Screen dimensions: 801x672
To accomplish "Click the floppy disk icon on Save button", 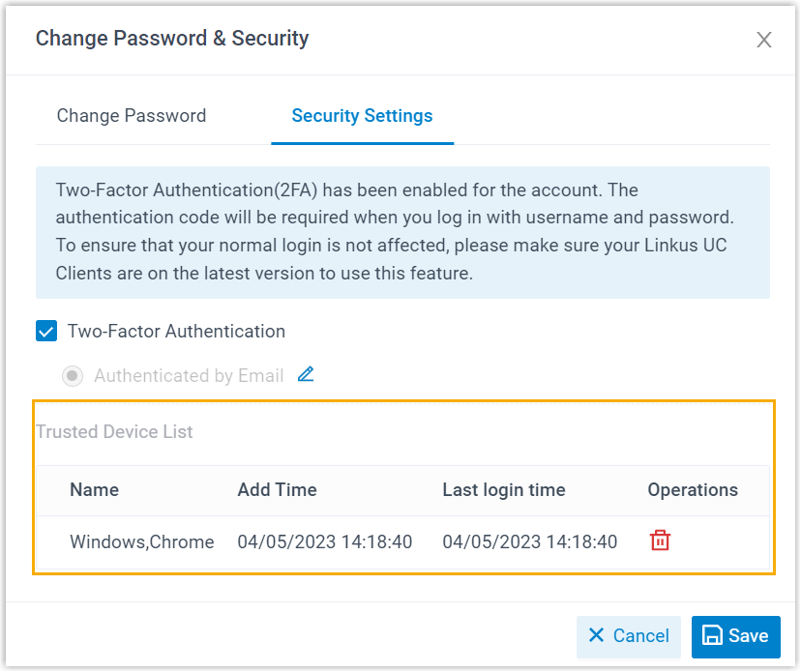I will [x=717, y=636].
